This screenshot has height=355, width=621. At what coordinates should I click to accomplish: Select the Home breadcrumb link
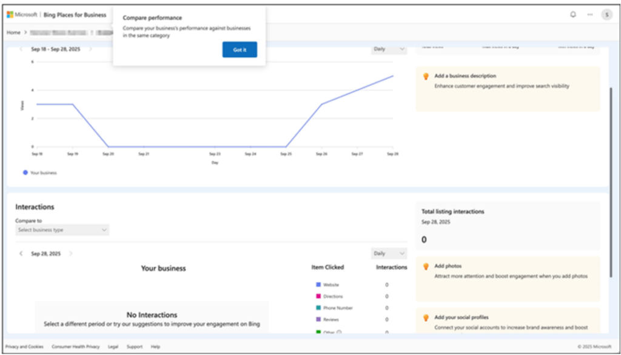pos(13,33)
